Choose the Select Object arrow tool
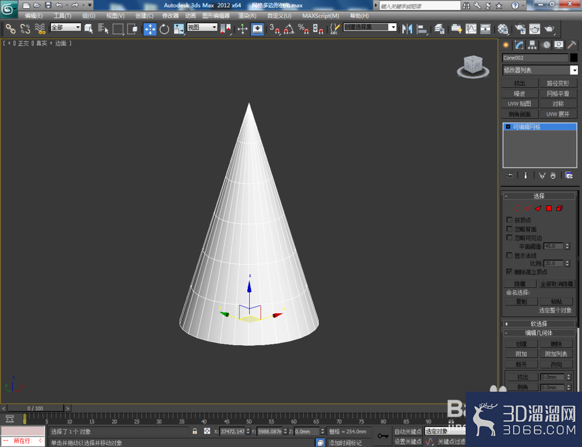 88,29
